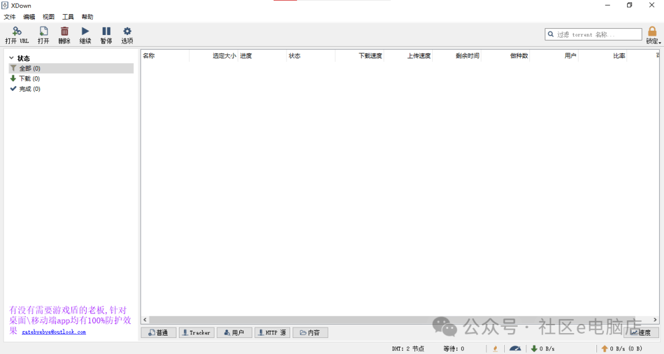Click the 打开 file toolbar icon
Image resolution: width=664 pixels, height=354 pixels.
coord(44,31)
